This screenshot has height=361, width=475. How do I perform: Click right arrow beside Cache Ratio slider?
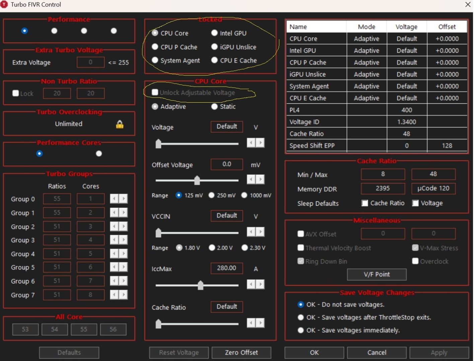pyautogui.click(x=260, y=323)
